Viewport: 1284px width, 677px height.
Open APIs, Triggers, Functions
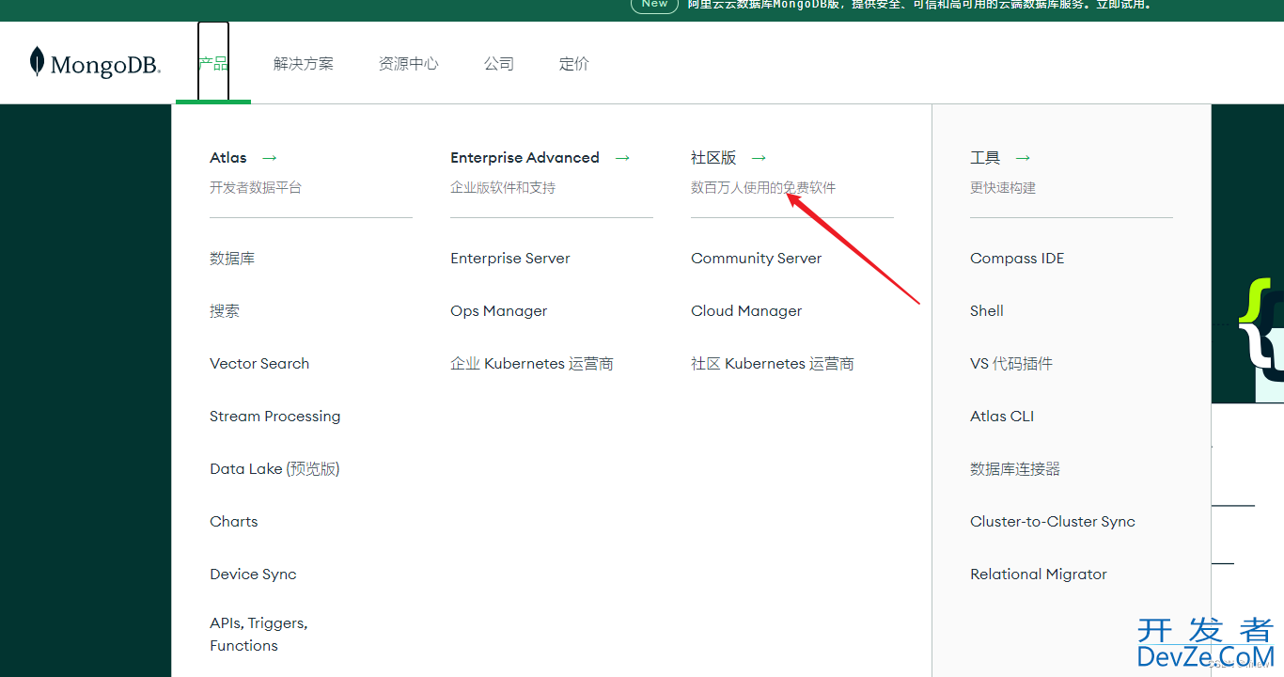point(258,635)
